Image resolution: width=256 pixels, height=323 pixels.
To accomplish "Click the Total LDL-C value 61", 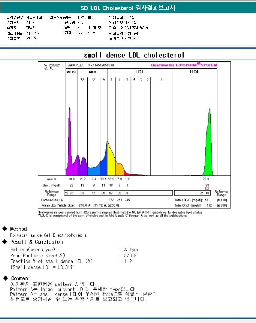I will click(206, 200).
